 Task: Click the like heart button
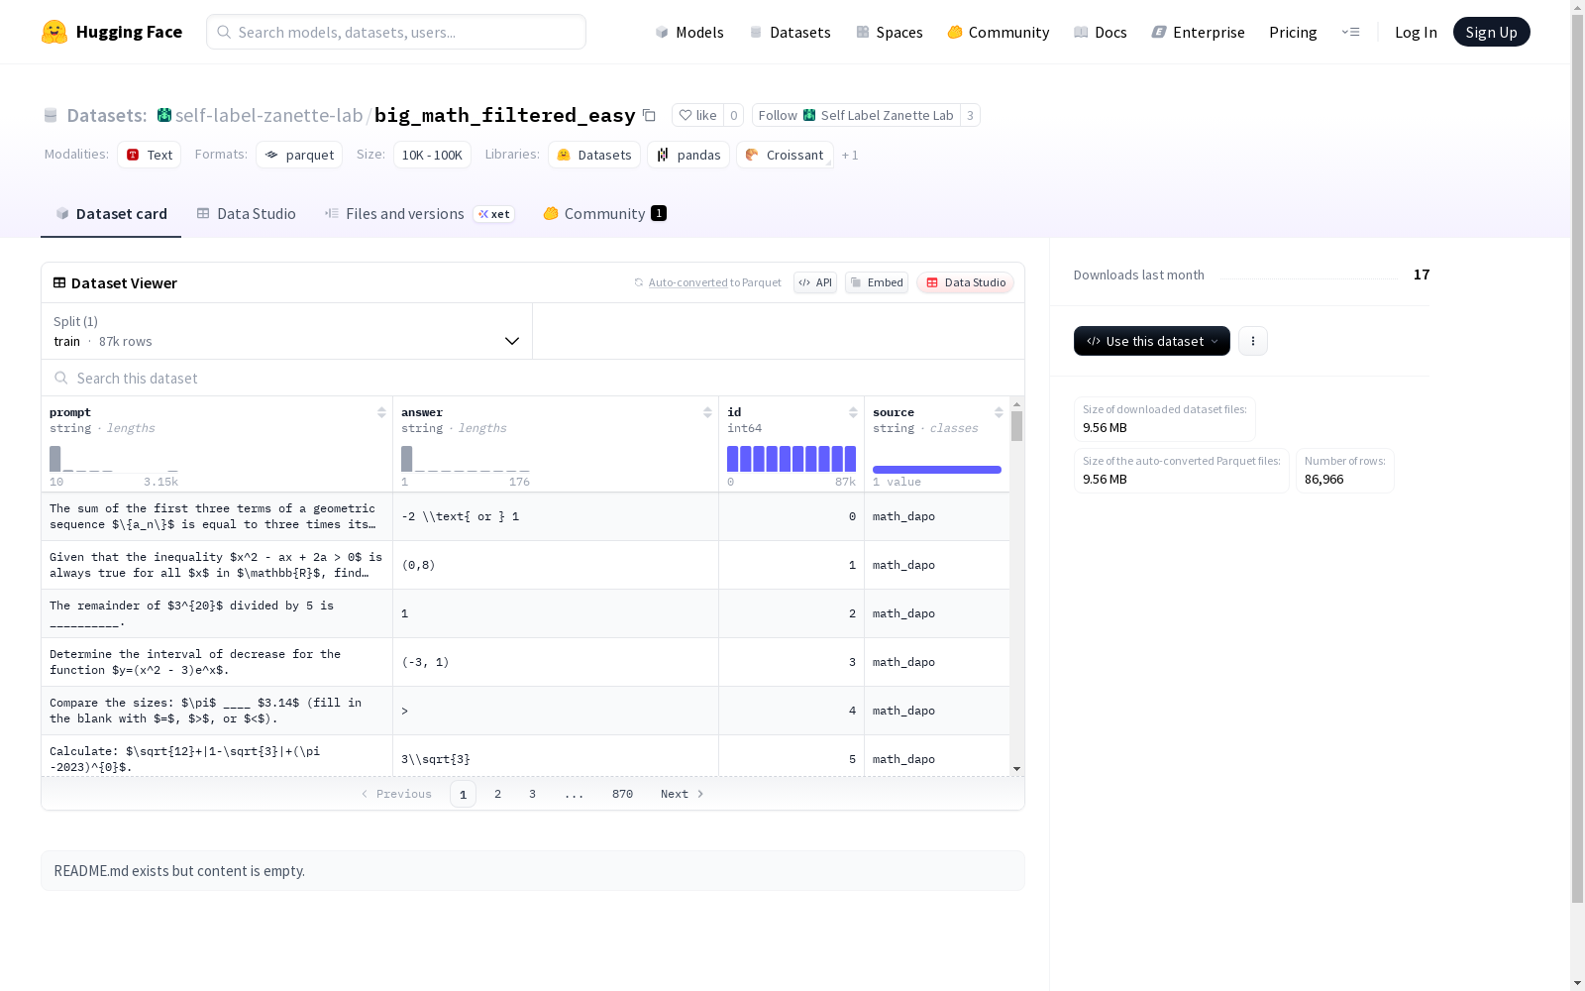(697, 115)
